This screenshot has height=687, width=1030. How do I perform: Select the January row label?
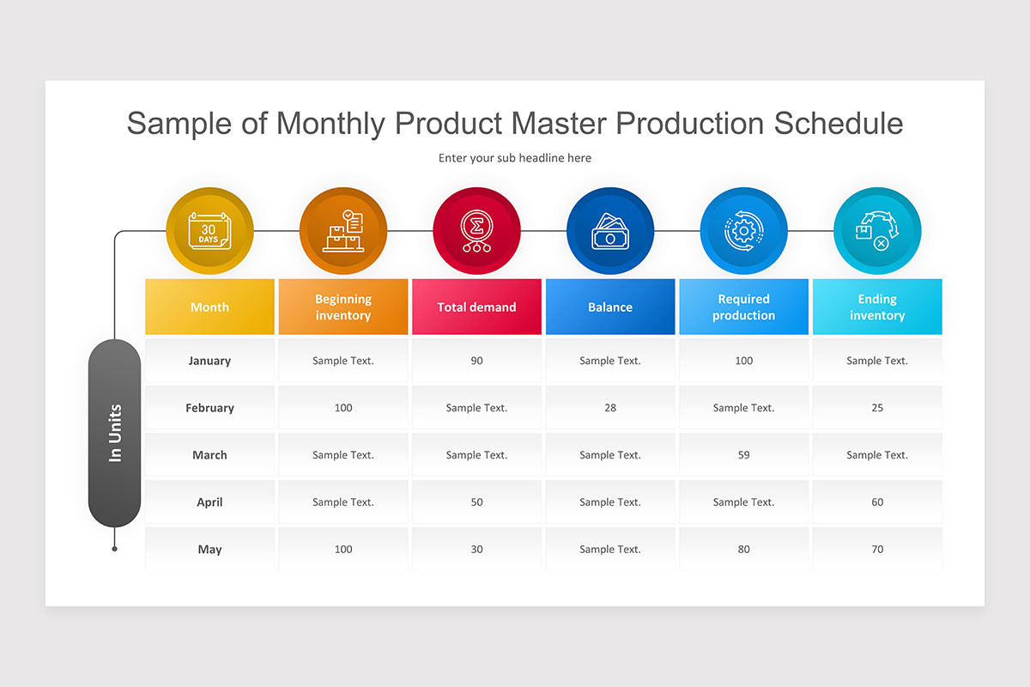[209, 360]
